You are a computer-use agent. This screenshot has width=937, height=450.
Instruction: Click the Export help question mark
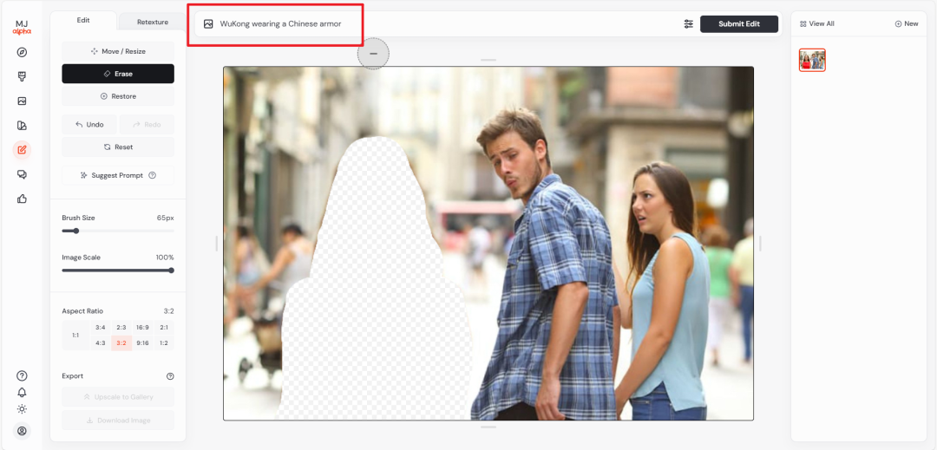tap(170, 376)
